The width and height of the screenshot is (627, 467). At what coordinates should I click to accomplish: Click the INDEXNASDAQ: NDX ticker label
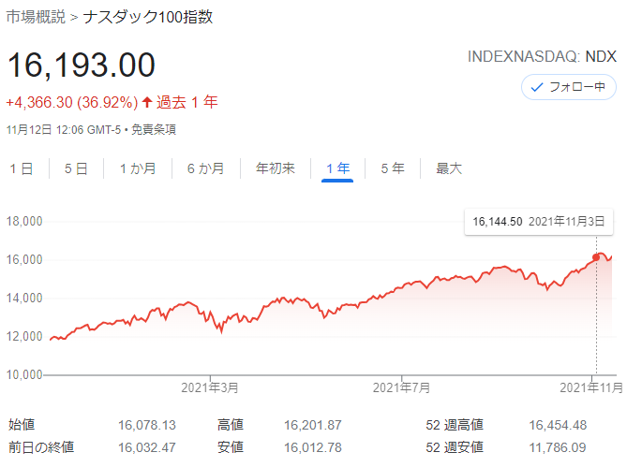(x=542, y=57)
